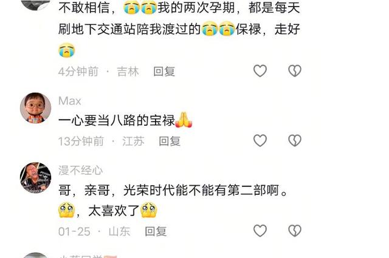Select the comment text about 光荣时代第二部
Screen dimensions: 389x258
[173, 201]
